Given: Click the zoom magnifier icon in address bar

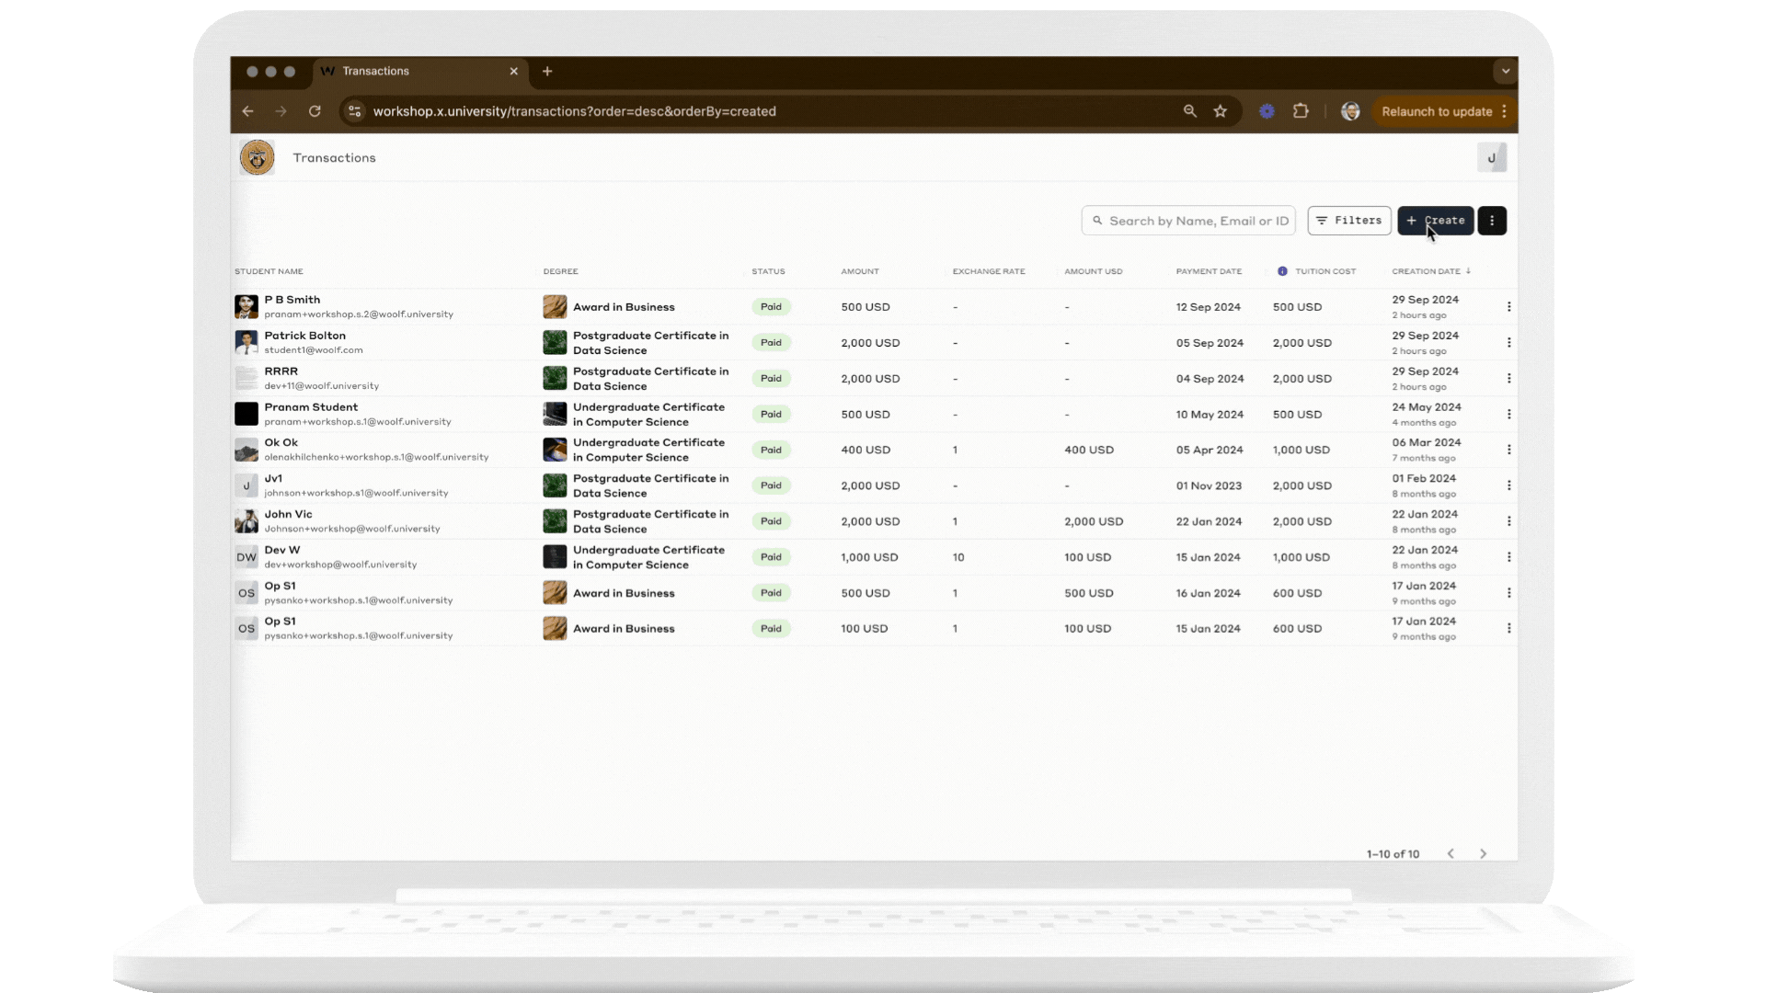Looking at the screenshot, I should click(1189, 111).
